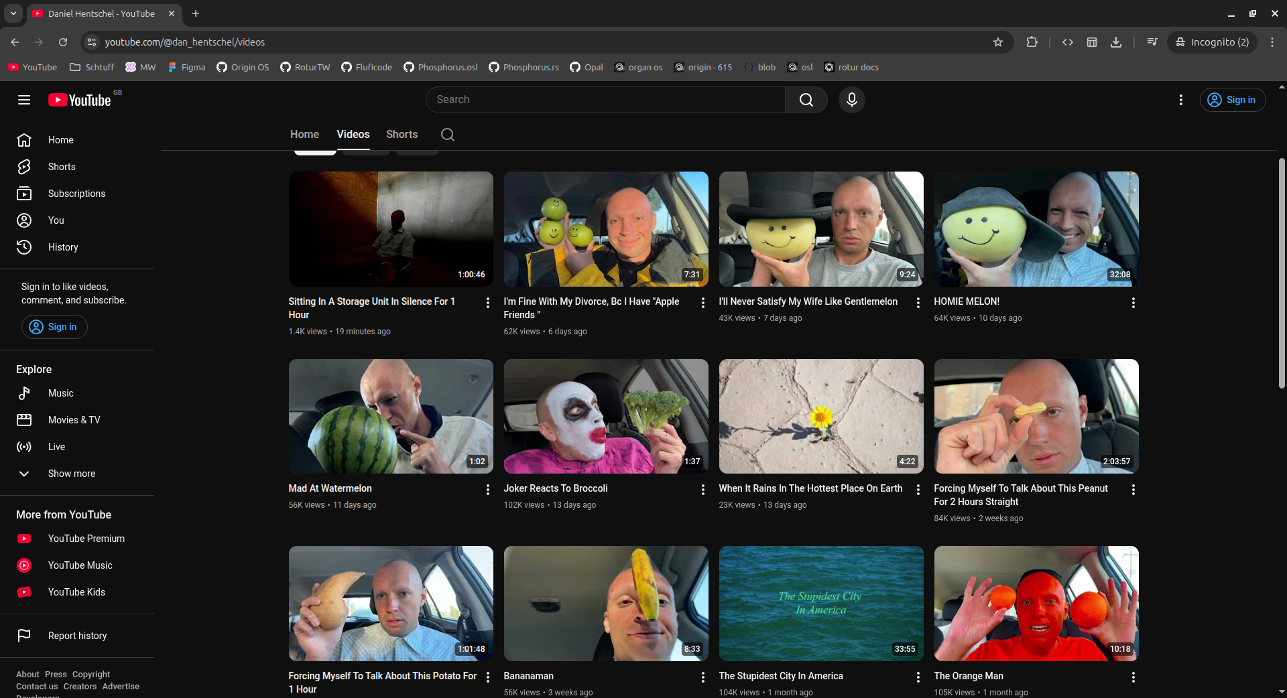Open options menu for Peanut 2 Hours video
The height and width of the screenshot is (698, 1287).
coord(1133,490)
